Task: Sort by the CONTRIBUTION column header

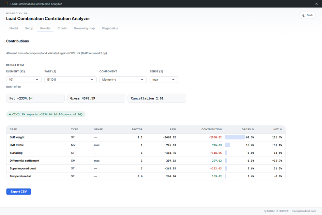Action: pos(211,129)
